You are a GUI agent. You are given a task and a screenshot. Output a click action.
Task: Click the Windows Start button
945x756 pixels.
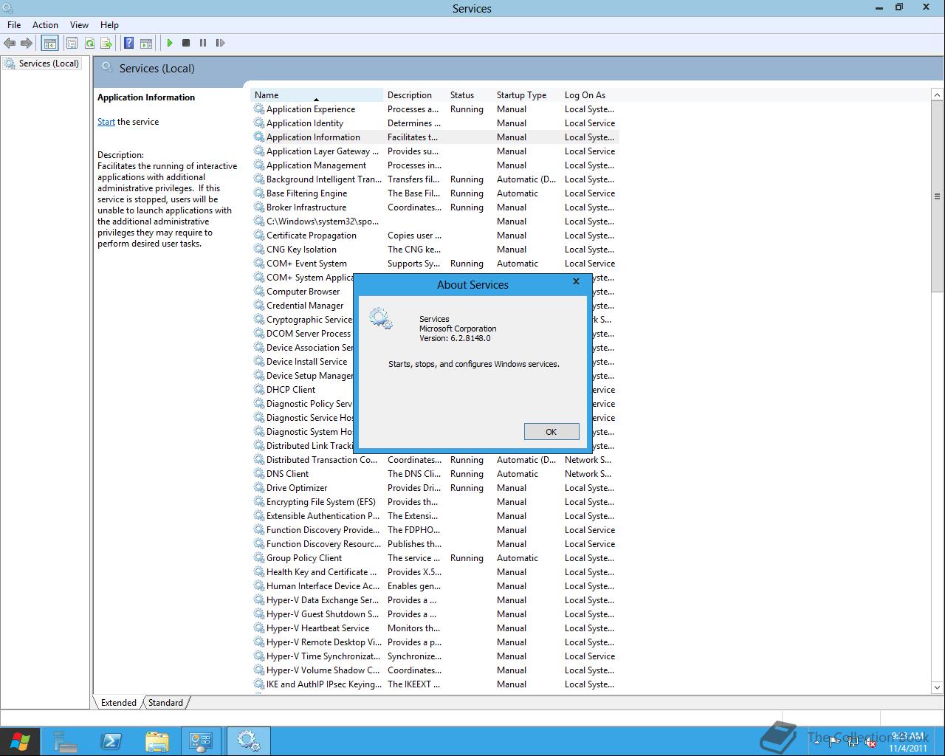[x=20, y=740]
